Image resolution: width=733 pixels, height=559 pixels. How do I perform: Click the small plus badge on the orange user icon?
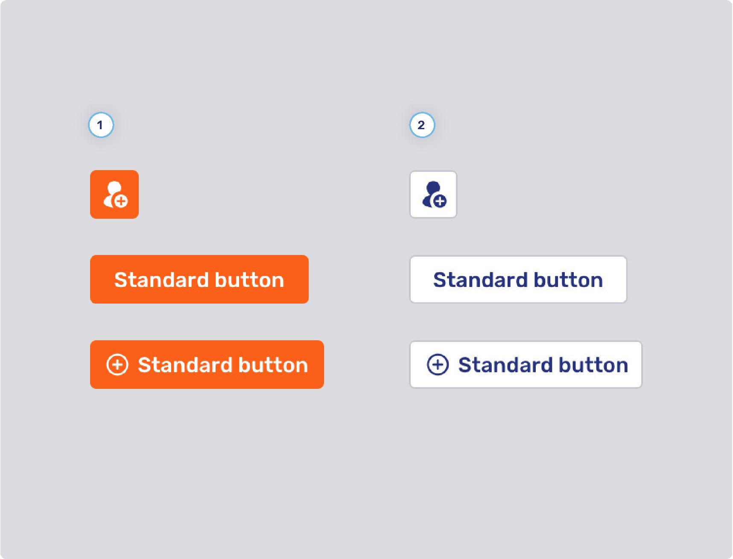(121, 201)
